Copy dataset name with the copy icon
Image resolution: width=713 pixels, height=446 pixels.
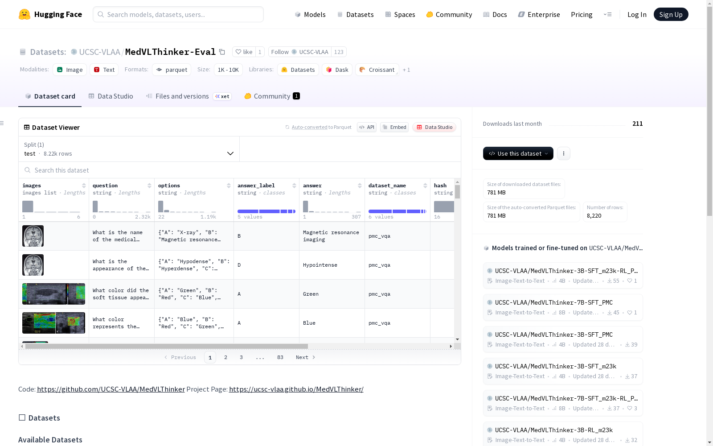[222, 52]
